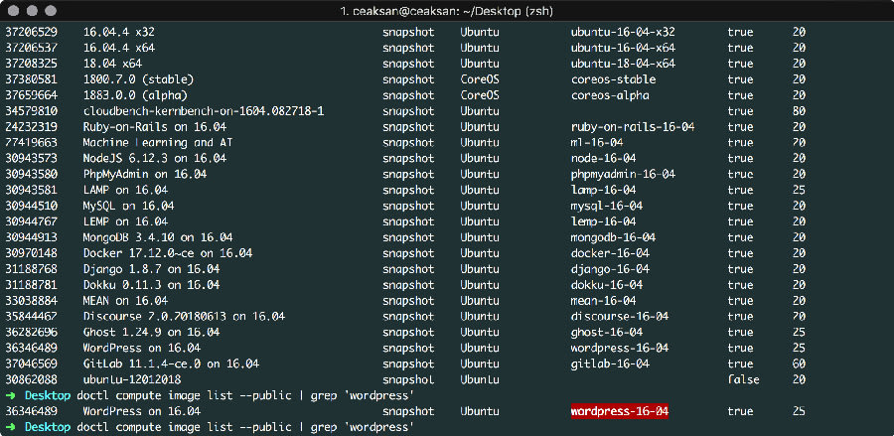Click the size value 60 in GitLab row
The image size is (894, 436).
[x=799, y=363]
